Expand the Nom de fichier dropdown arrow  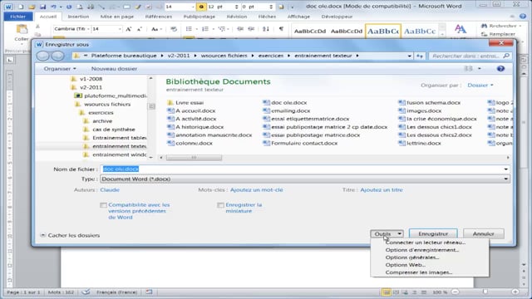(506, 169)
